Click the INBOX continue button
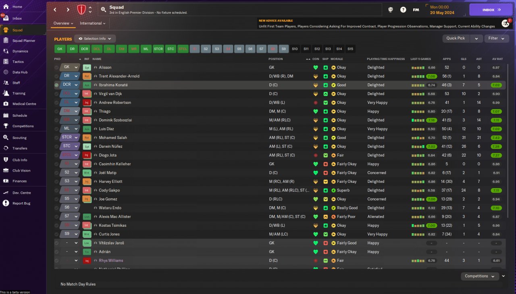Image resolution: width=516 pixels, height=294 pixels. 491,10
